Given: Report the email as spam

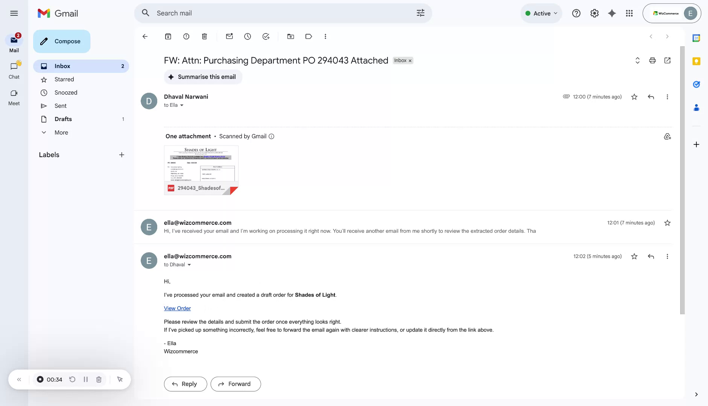Looking at the screenshot, I should [186, 36].
